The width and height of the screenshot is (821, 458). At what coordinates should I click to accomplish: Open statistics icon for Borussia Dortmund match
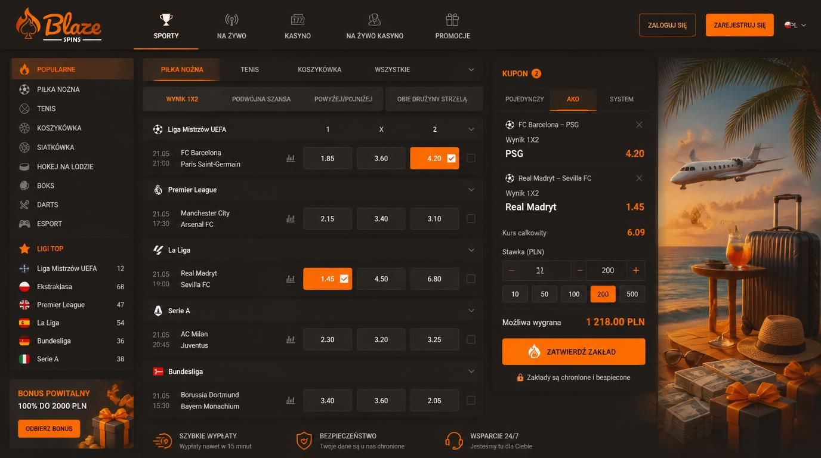click(291, 401)
